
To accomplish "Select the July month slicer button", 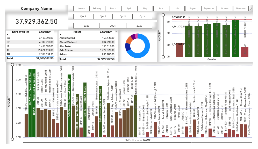I will tap(177, 8).
